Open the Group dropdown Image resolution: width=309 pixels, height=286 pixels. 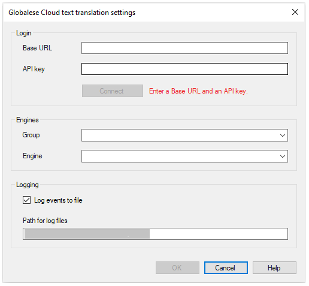click(184, 136)
